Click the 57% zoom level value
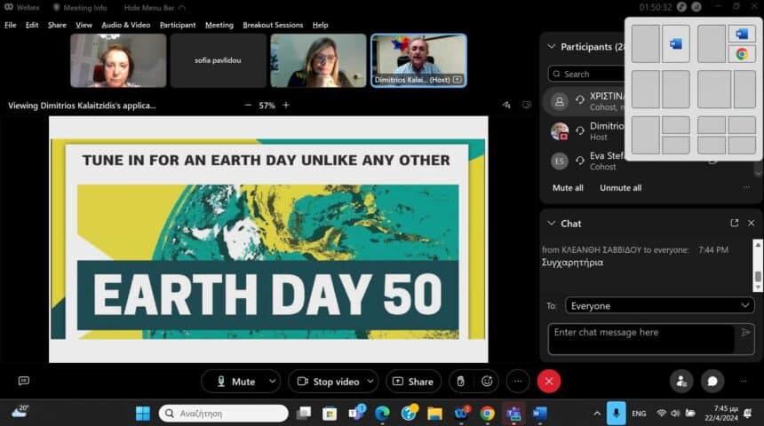 click(x=267, y=105)
